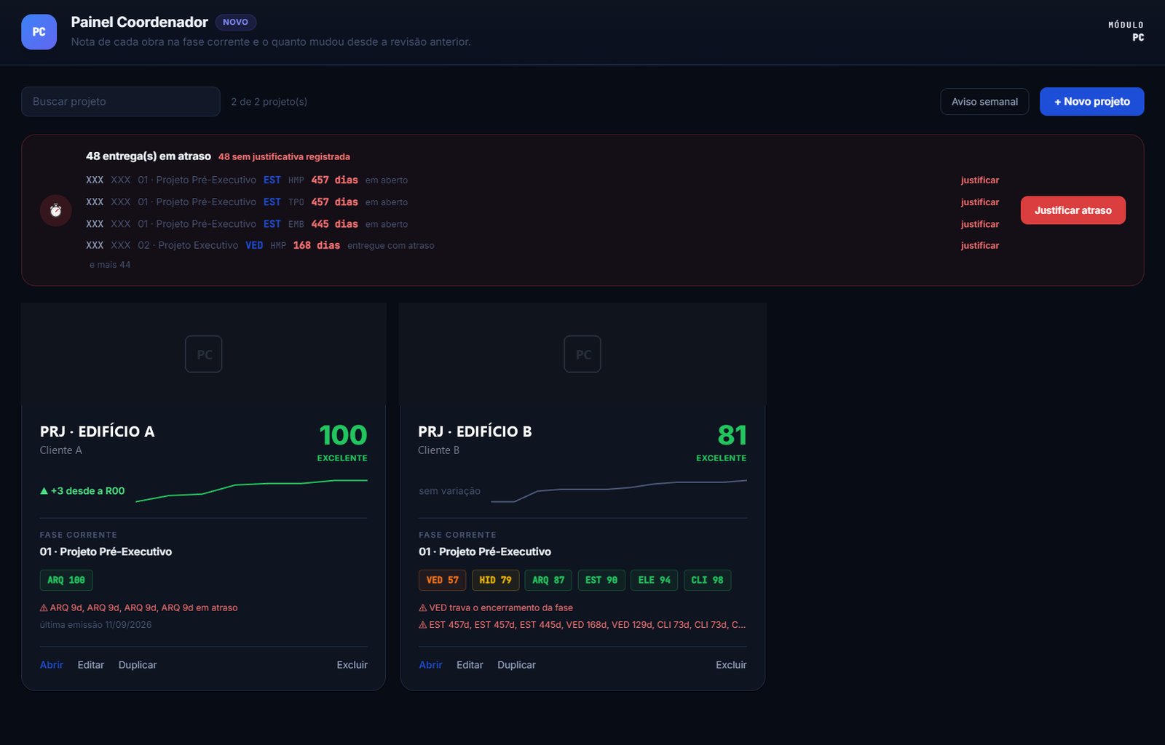1165x745 pixels.
Task: Click the PC placeholder thumbnail for Edifício A
Action: 204,354
